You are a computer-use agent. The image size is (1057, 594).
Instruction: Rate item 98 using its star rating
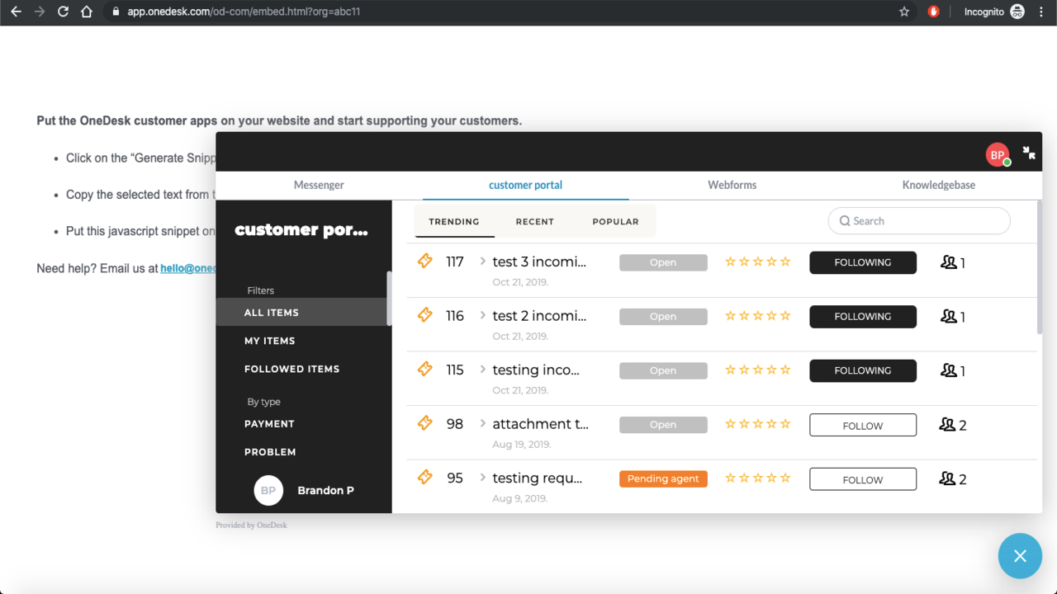click(757, 423)
